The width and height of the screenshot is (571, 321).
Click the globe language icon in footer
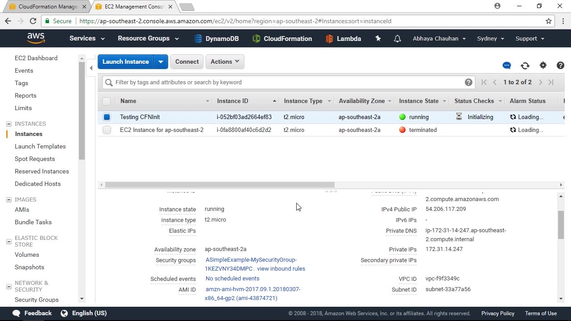pyautogui.click(x=64, y=313)
